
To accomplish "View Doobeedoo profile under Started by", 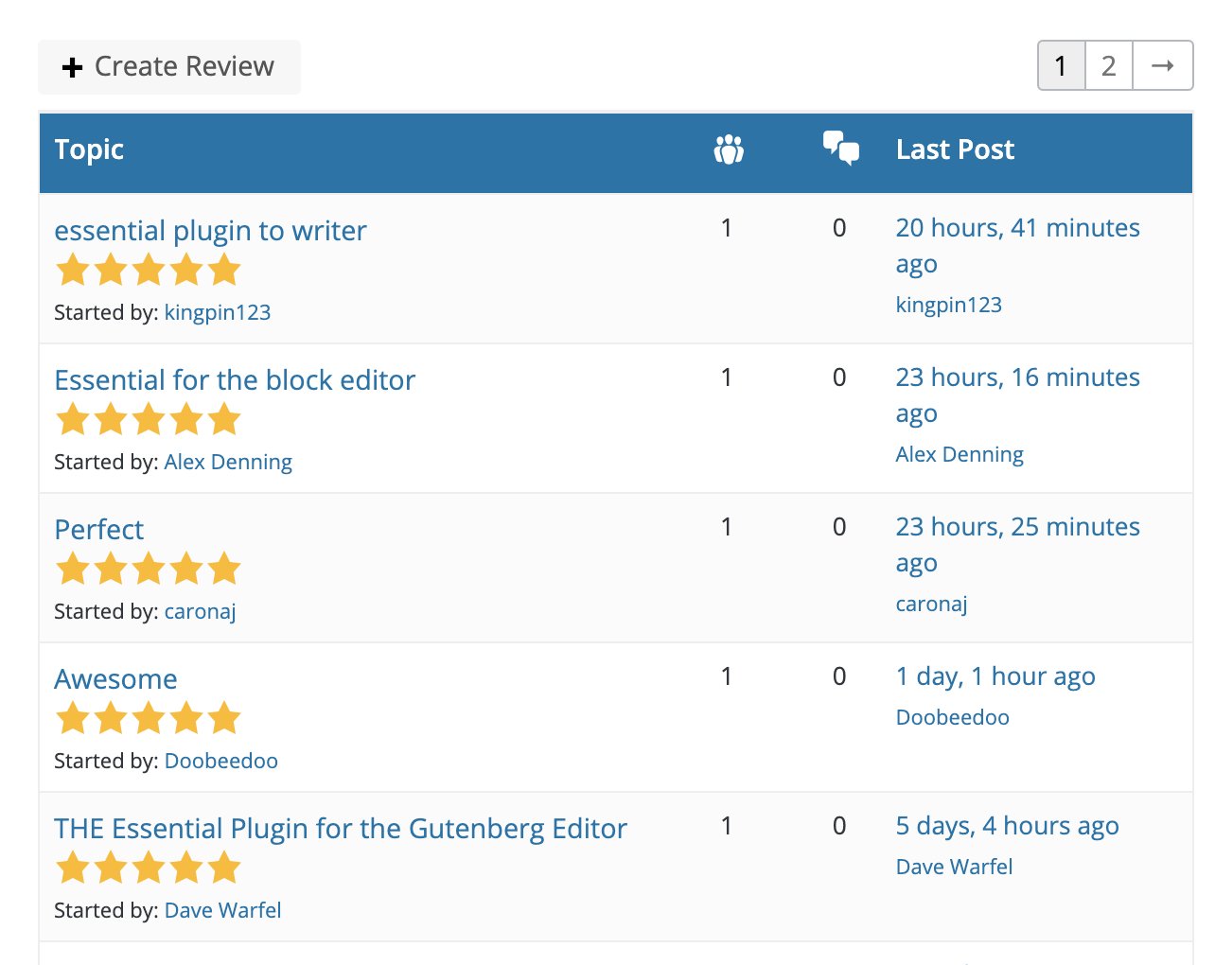I will [221, 761].
